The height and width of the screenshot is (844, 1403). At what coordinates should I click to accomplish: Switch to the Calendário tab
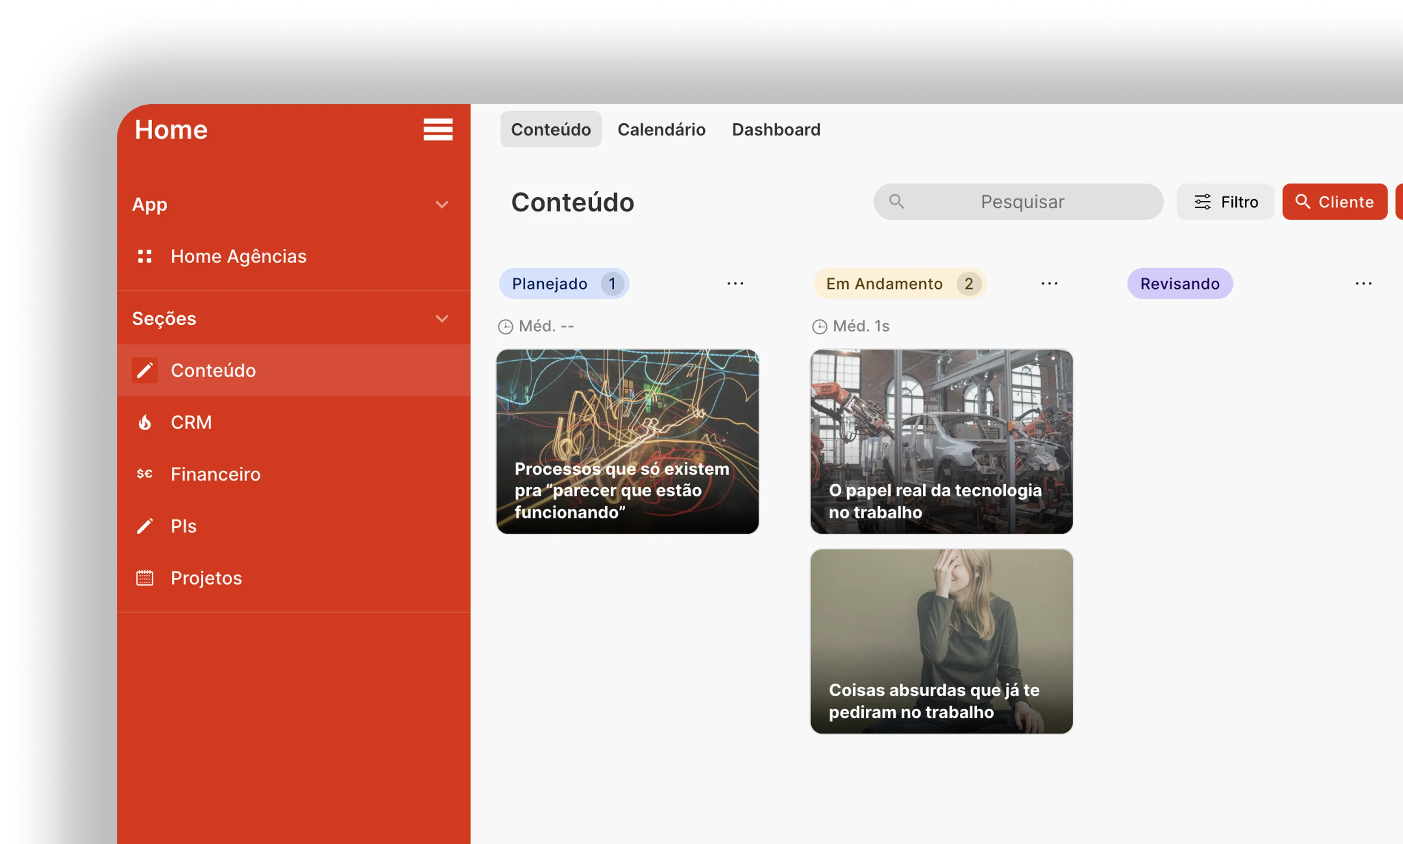click(x=662, y=129)
